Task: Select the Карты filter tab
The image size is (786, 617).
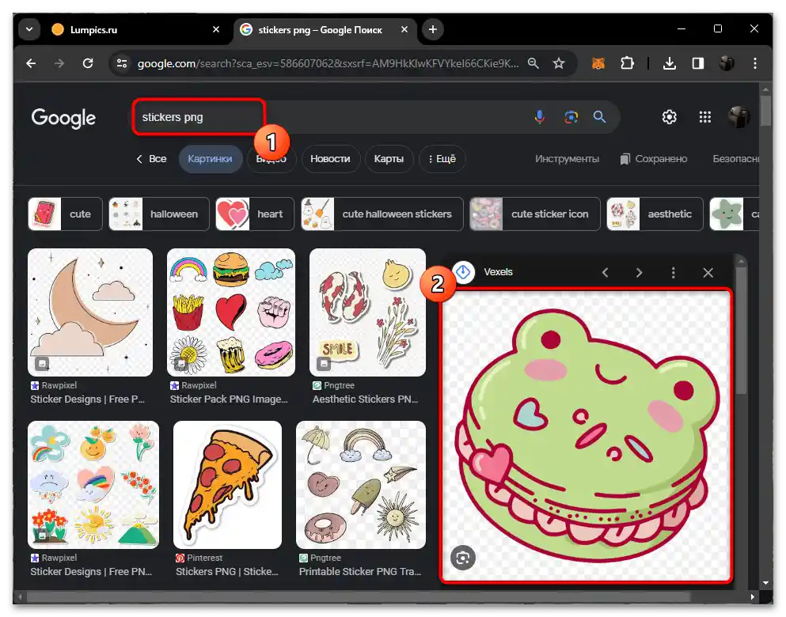Action: pyautogui.click(x=389, y=159)
